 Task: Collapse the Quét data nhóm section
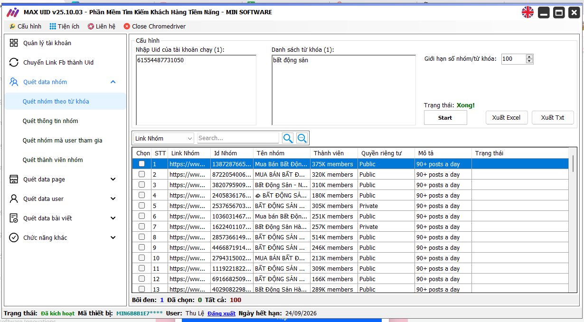(113, 82)
